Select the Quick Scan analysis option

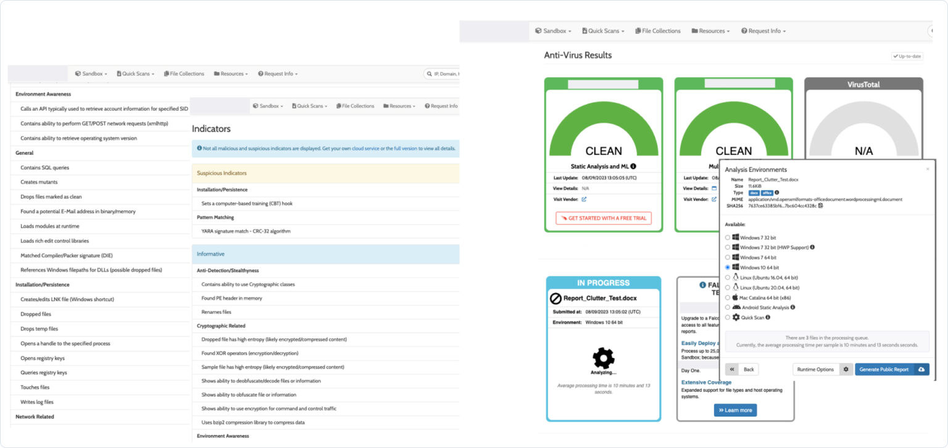(726, 317)
